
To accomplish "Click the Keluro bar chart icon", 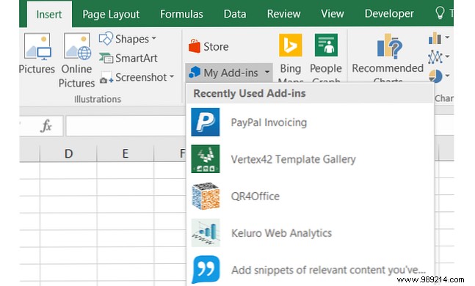I will (206, 232).
